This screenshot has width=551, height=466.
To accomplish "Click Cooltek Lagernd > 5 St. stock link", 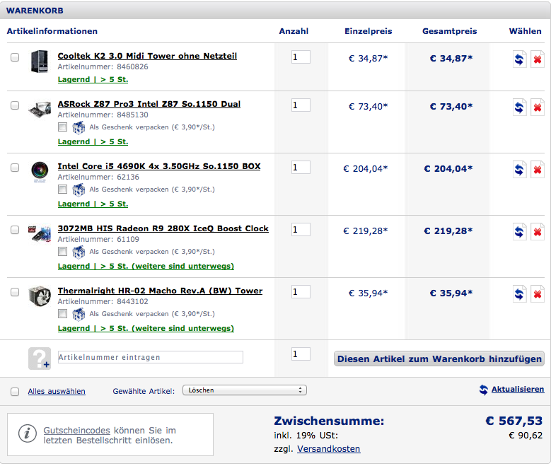I will coord(93,79).
